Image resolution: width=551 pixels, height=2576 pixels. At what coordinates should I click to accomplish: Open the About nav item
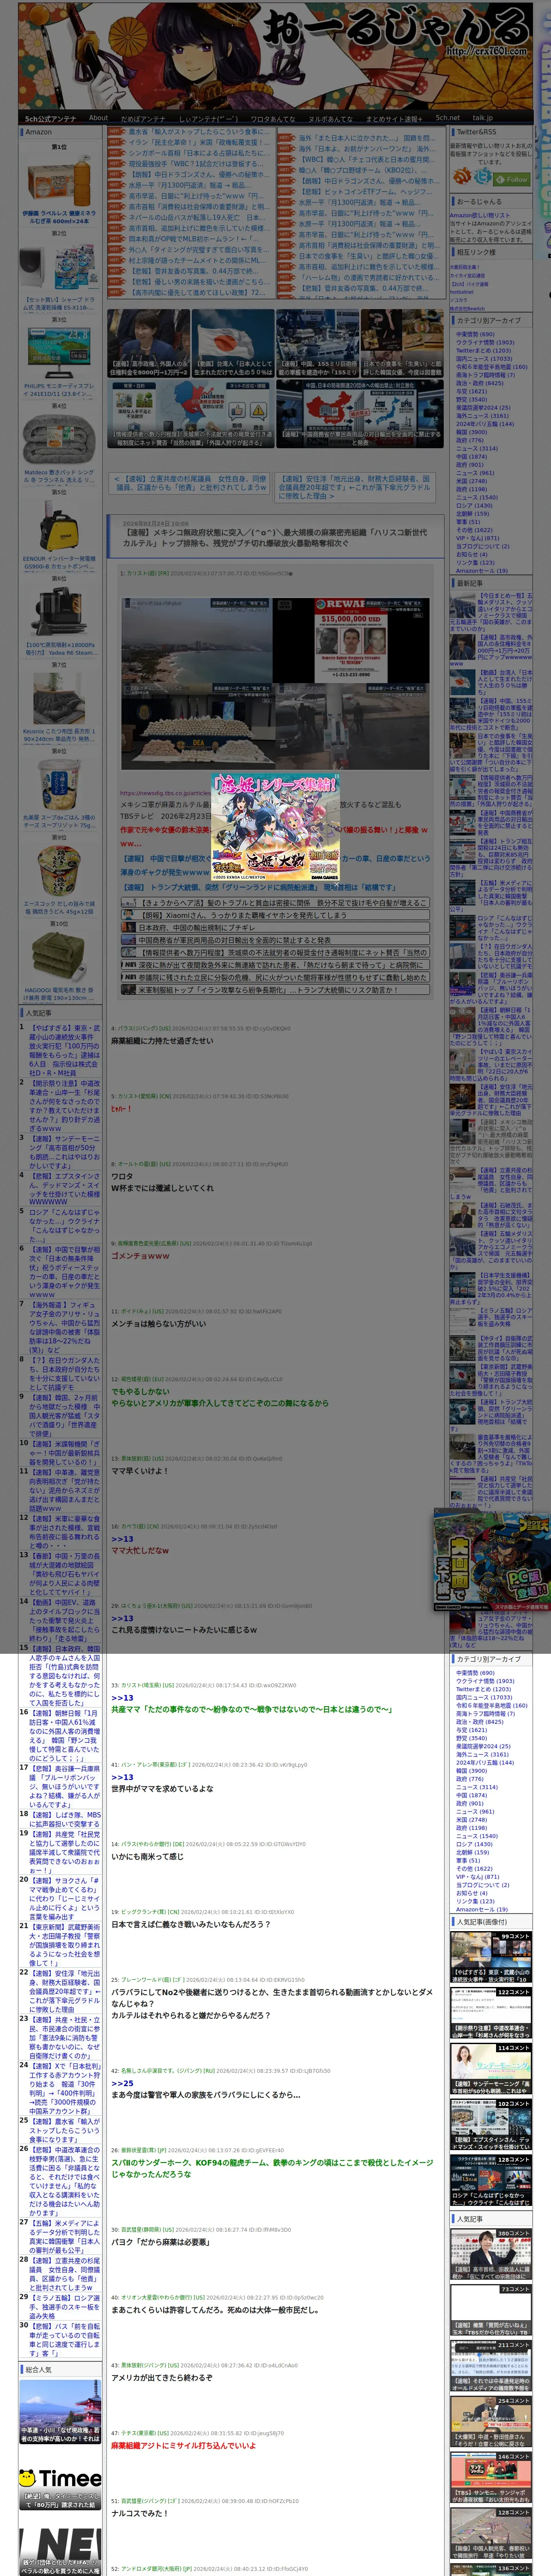(x=98, y=117)
